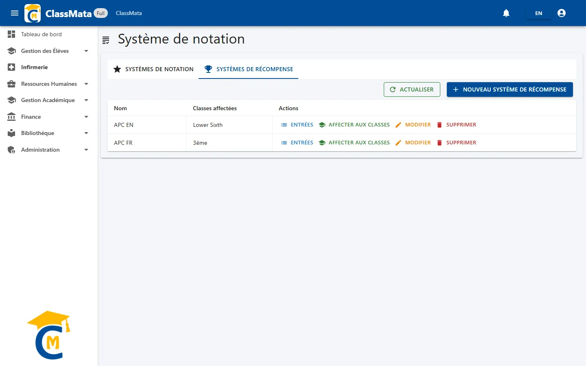Click the ClassMata breadcrumb text in header
Viewport: 586px width, 366px height.
click(x=129, y=13)
